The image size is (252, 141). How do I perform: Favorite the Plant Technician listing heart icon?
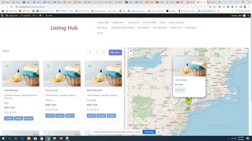89,66
